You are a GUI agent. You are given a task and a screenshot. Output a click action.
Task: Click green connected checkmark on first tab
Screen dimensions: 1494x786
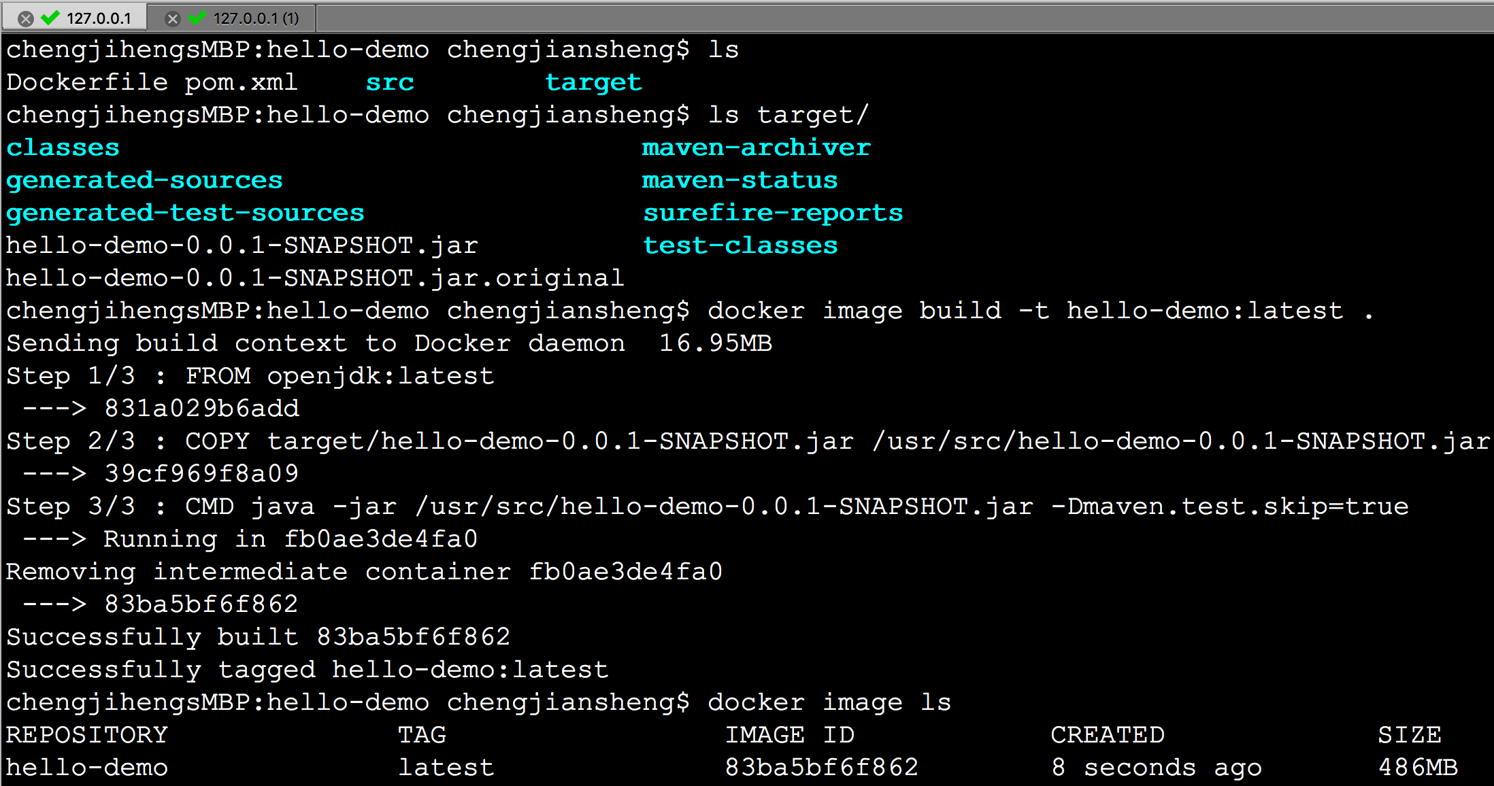(x=50, y=18)
